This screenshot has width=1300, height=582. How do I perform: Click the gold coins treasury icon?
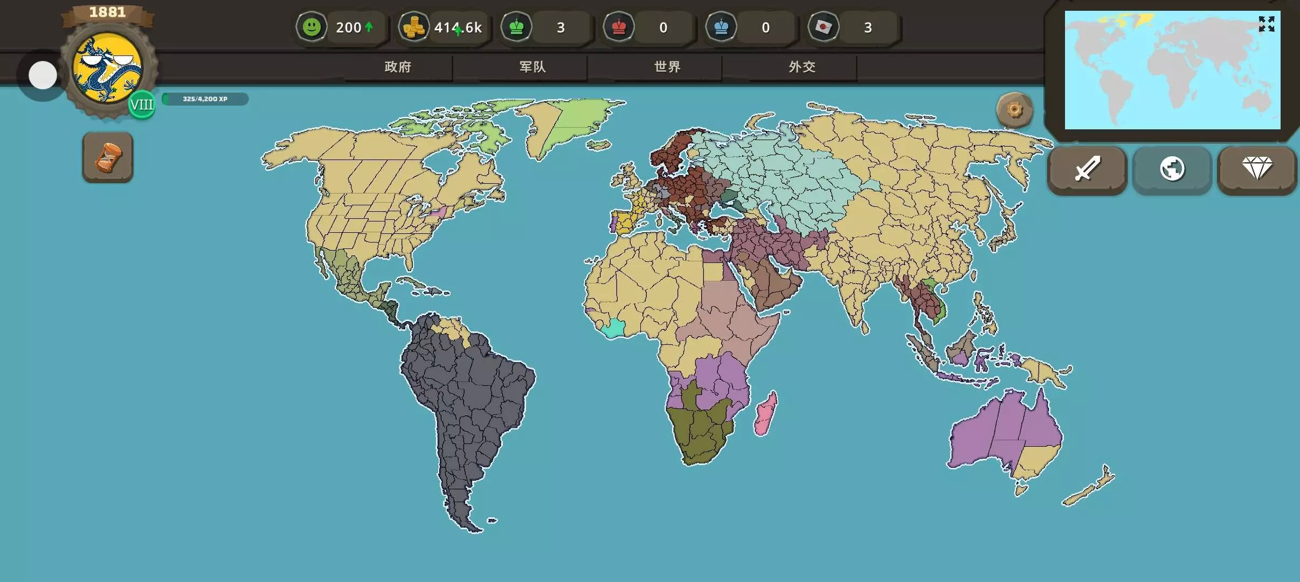tap(414, 27)
